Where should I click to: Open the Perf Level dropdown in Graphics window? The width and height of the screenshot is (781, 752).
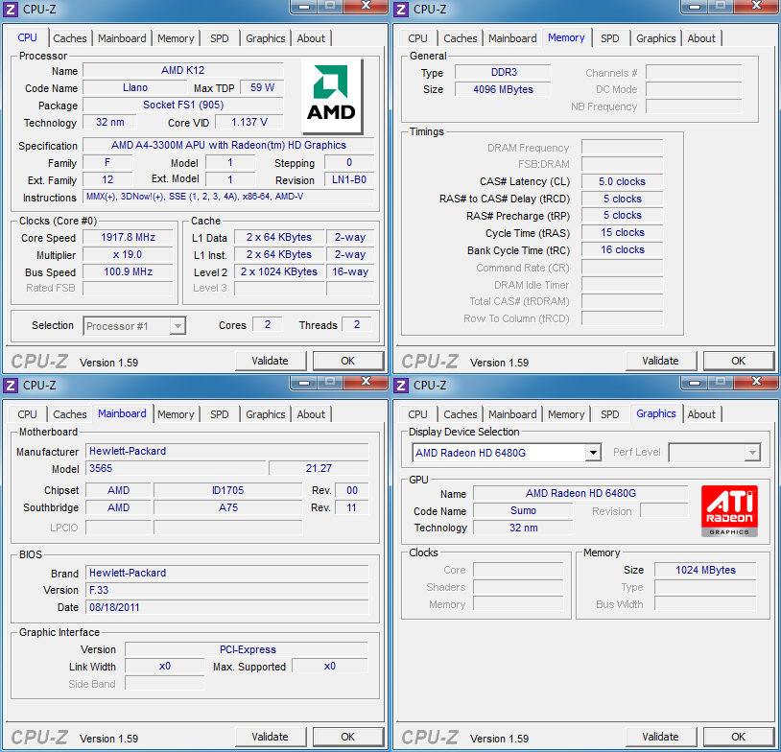pyautogui.click(x=714, y=453)
